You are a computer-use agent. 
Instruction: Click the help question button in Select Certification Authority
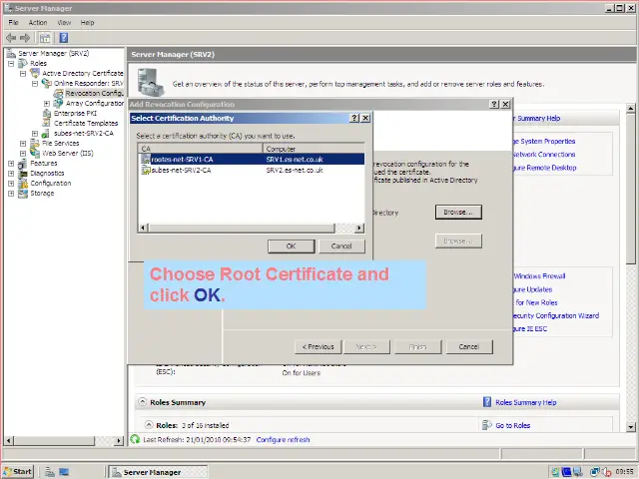(354, 118)
